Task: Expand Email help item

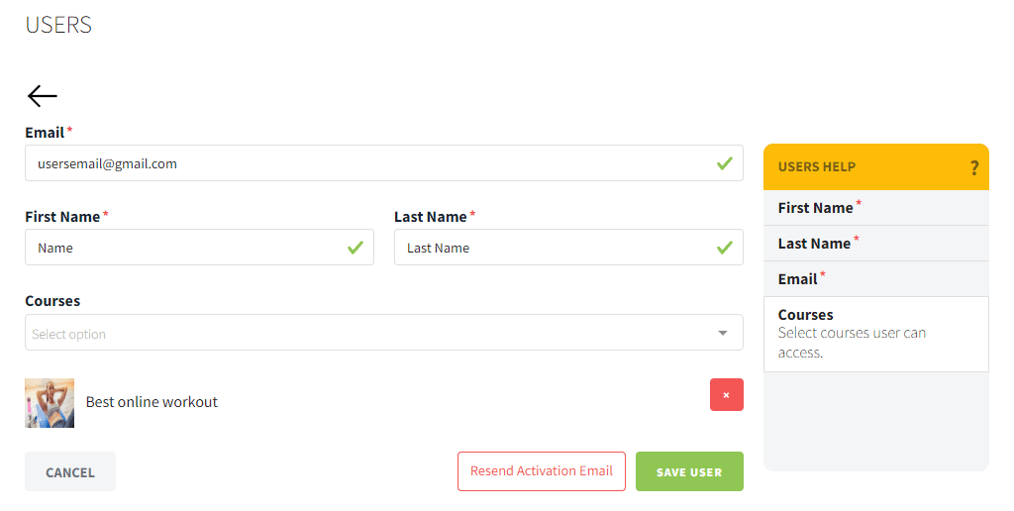Action: coord(876,279)
